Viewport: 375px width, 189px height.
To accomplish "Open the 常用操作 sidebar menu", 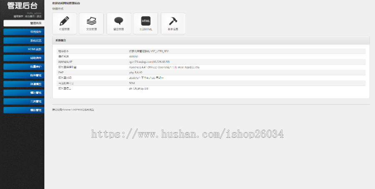I will (24, 32).
